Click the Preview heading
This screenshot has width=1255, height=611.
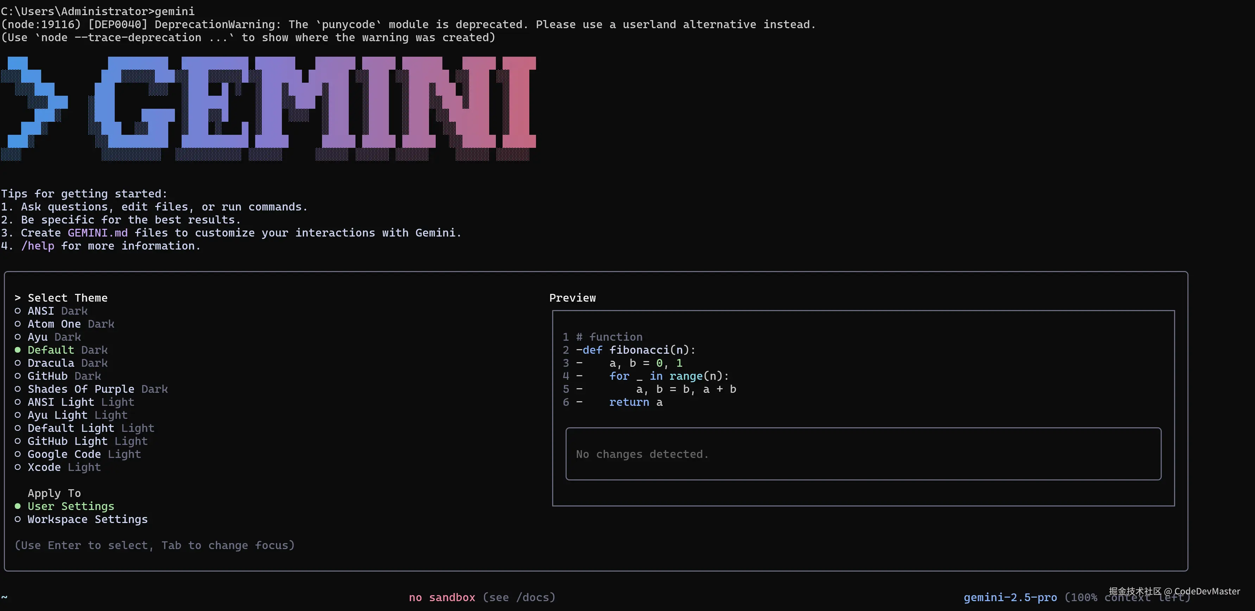(573, 298)
